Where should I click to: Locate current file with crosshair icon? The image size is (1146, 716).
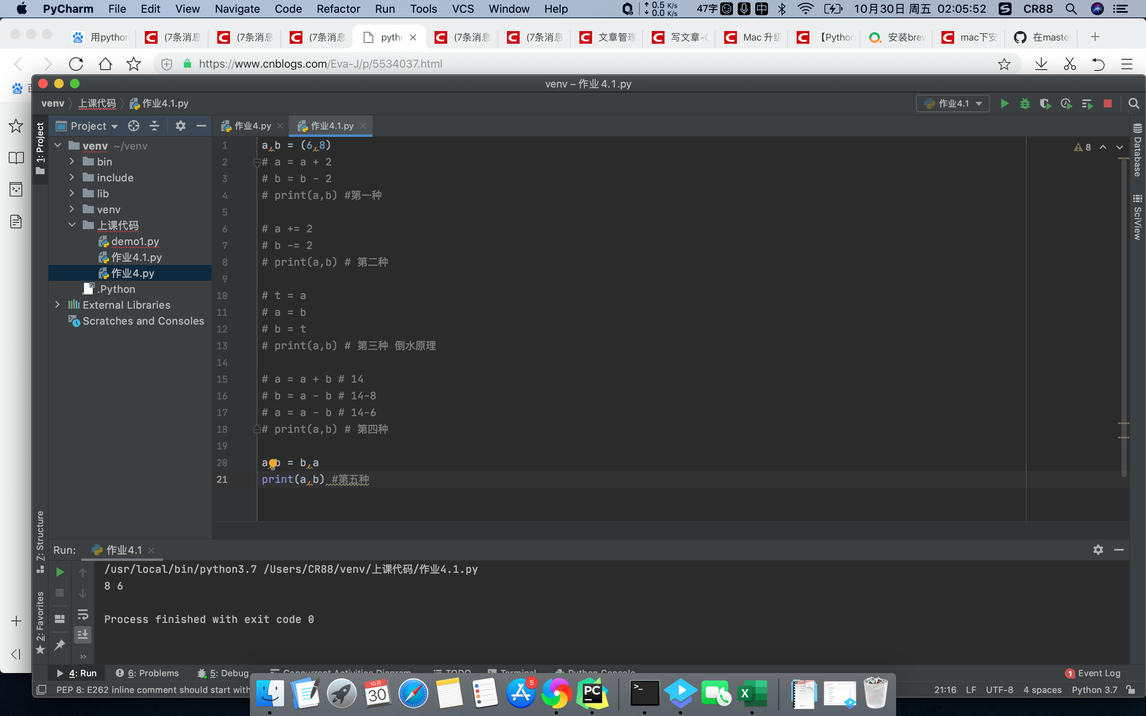click(x=134, y=126)
